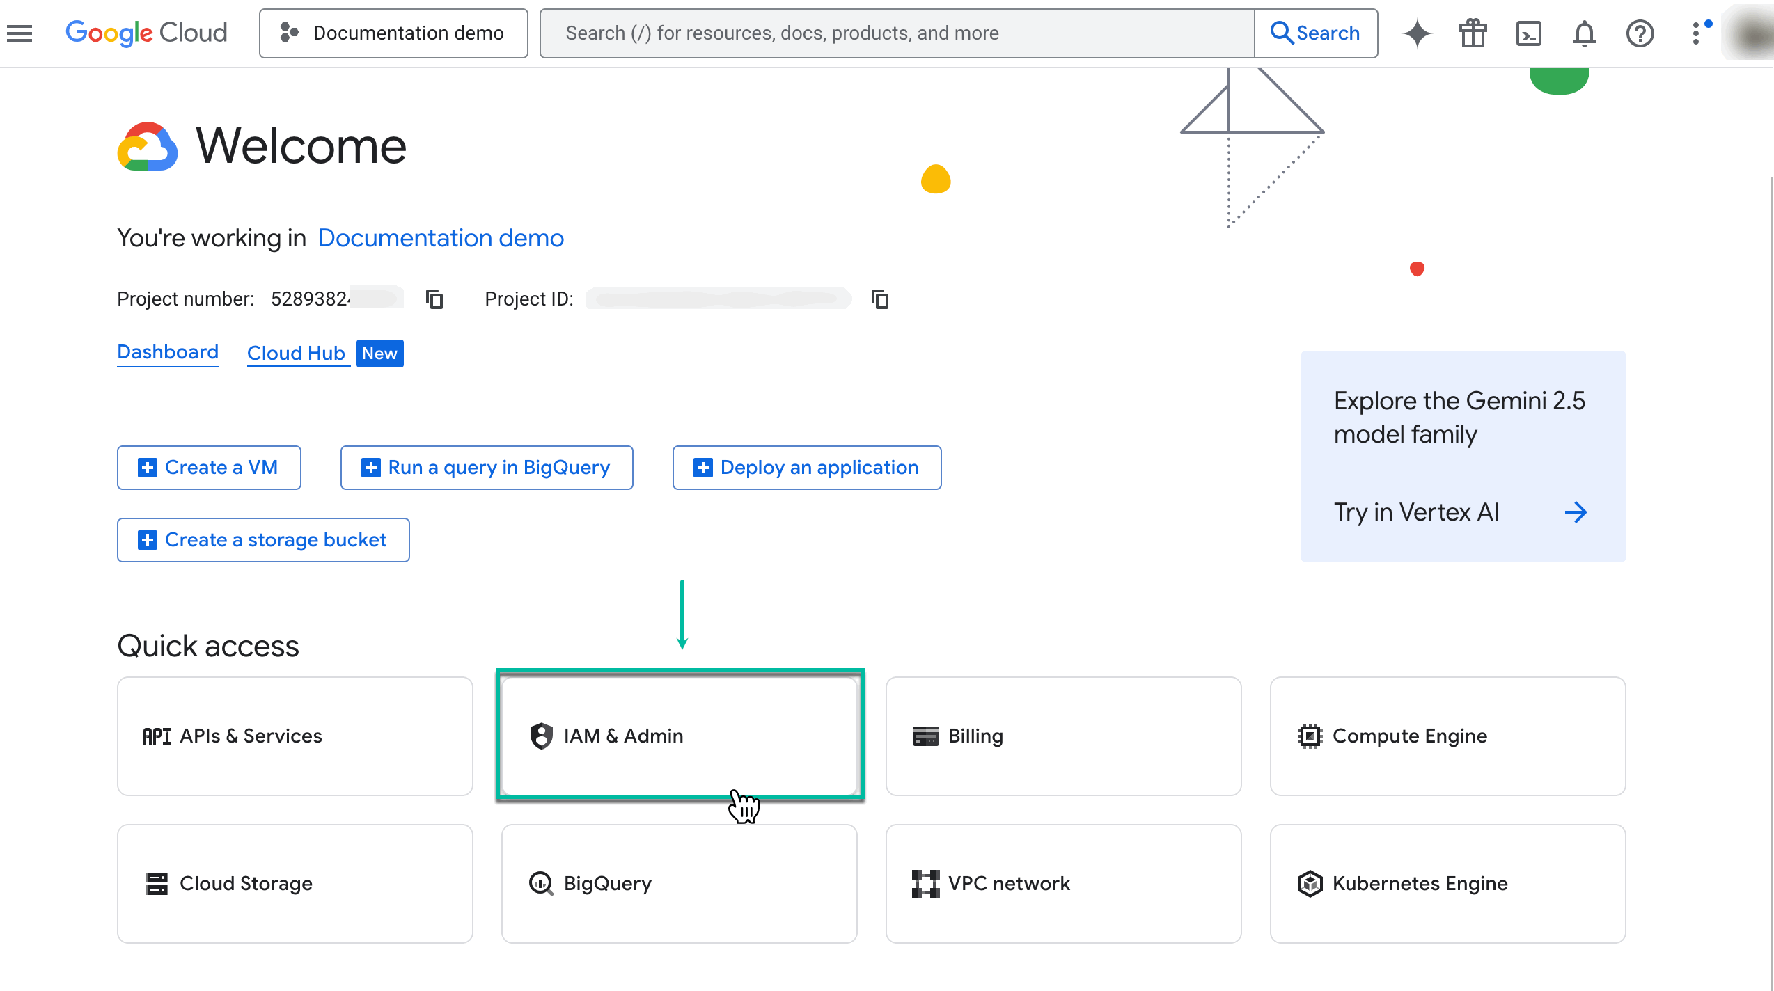1774x991 pixels.
Task: Open Try in Vertex AI link
Action: (x=1416, y=512)
